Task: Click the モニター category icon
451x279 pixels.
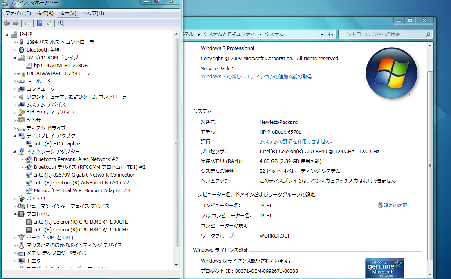Action: pos(21,261)
